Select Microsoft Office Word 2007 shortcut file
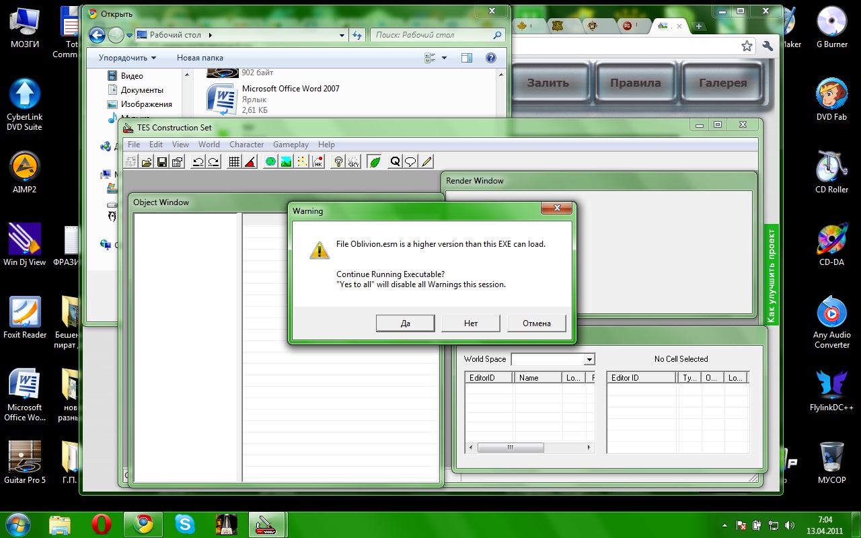Image resolution: width=861 pixels, height=538 pixels. (273, 99)
